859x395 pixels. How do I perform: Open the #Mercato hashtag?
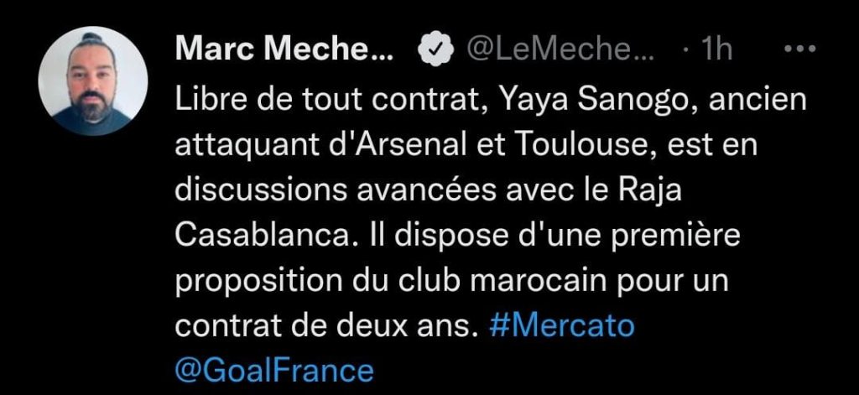pos(560,326)
